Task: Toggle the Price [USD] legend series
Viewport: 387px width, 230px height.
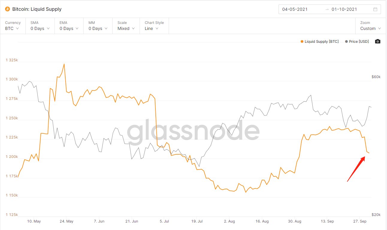Action: coord(359,42)
